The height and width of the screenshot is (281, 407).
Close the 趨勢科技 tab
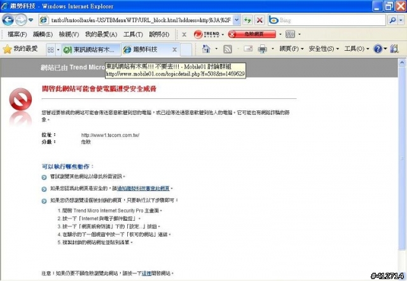pyautogui.click(x=175, y=49)
